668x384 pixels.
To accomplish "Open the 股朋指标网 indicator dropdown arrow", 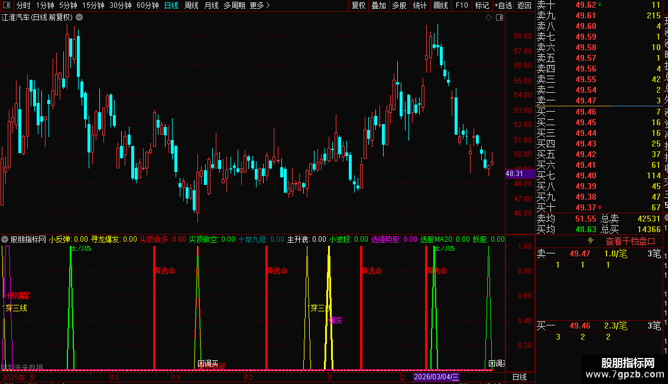I will (x=5, y=239).
